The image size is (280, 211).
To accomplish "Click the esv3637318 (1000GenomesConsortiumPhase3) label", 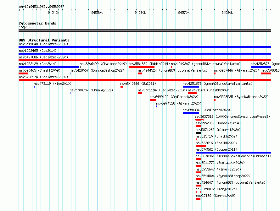I will pos(232,116).
